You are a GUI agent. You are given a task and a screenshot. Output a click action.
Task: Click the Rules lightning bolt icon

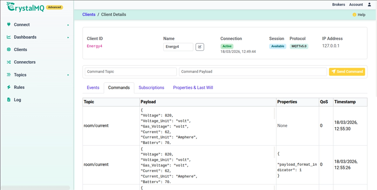pos(9,87)
